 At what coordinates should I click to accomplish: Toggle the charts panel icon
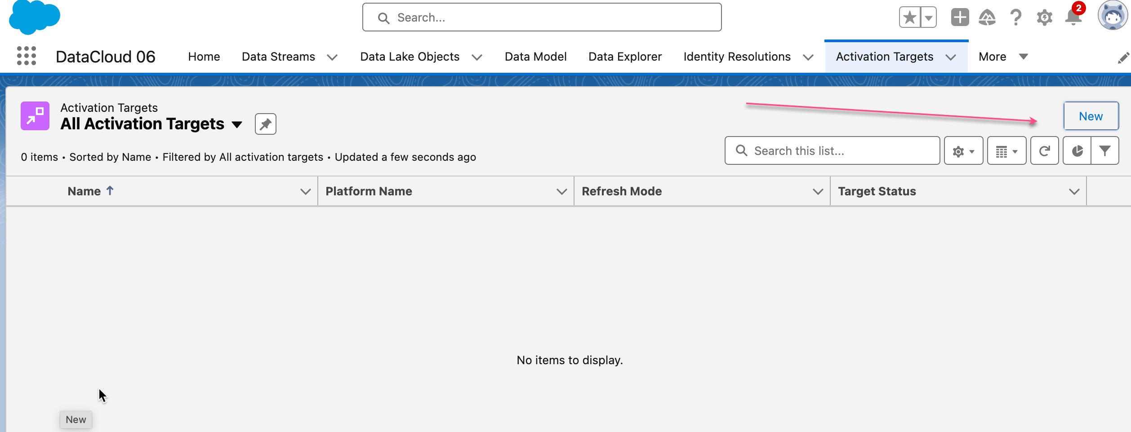point(1077,151)
